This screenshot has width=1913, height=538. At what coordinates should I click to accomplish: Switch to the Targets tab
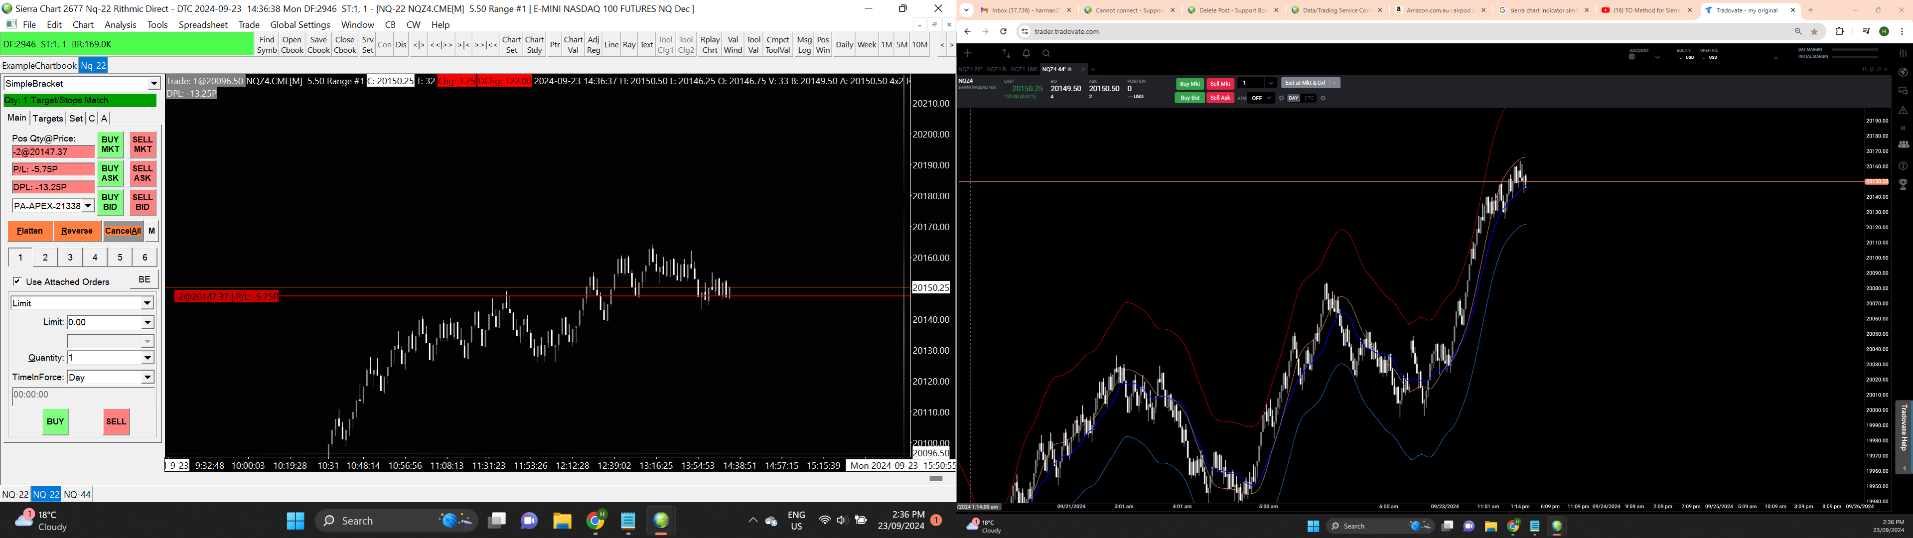point(47,119)
